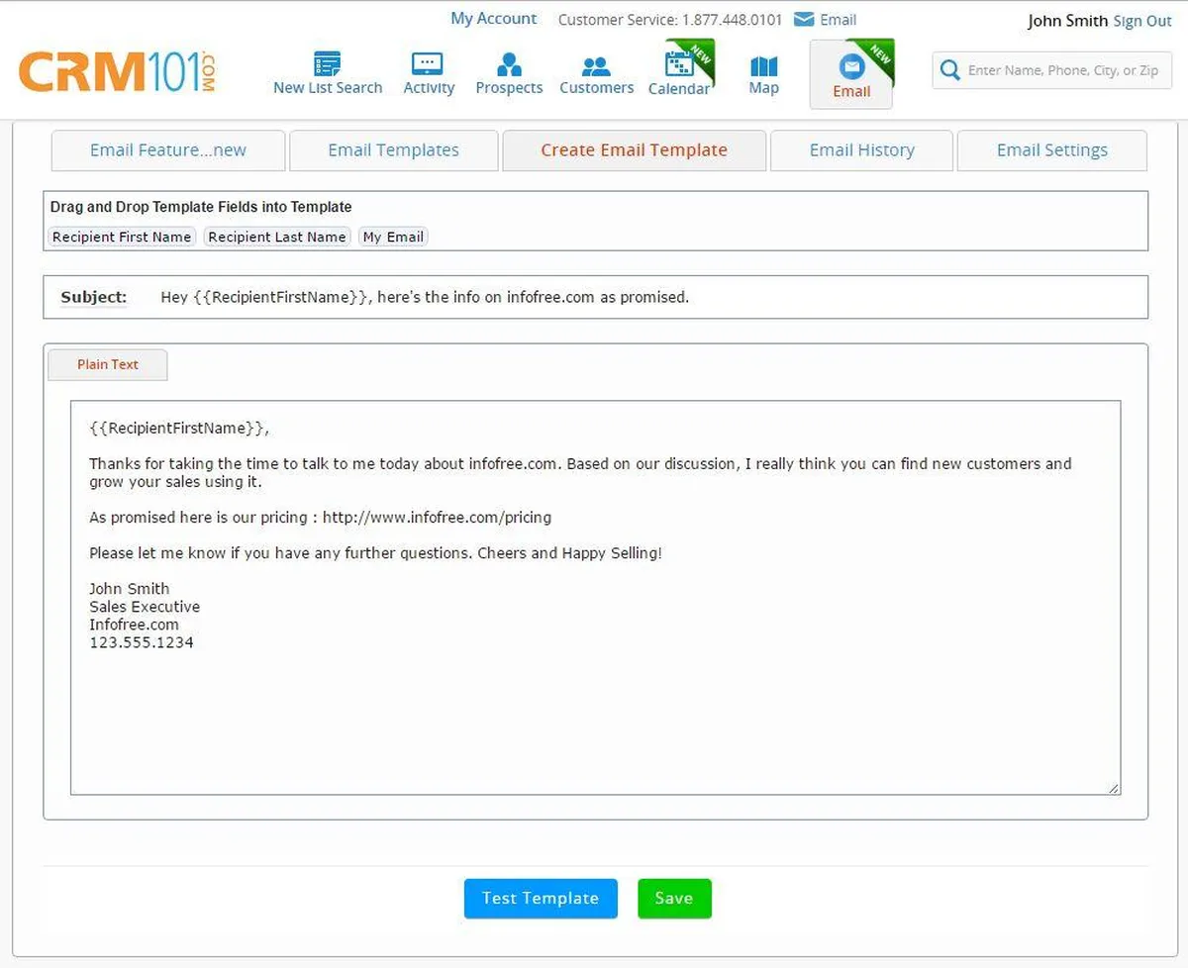Click the Email link near Customer Service

tap(838, 20)
